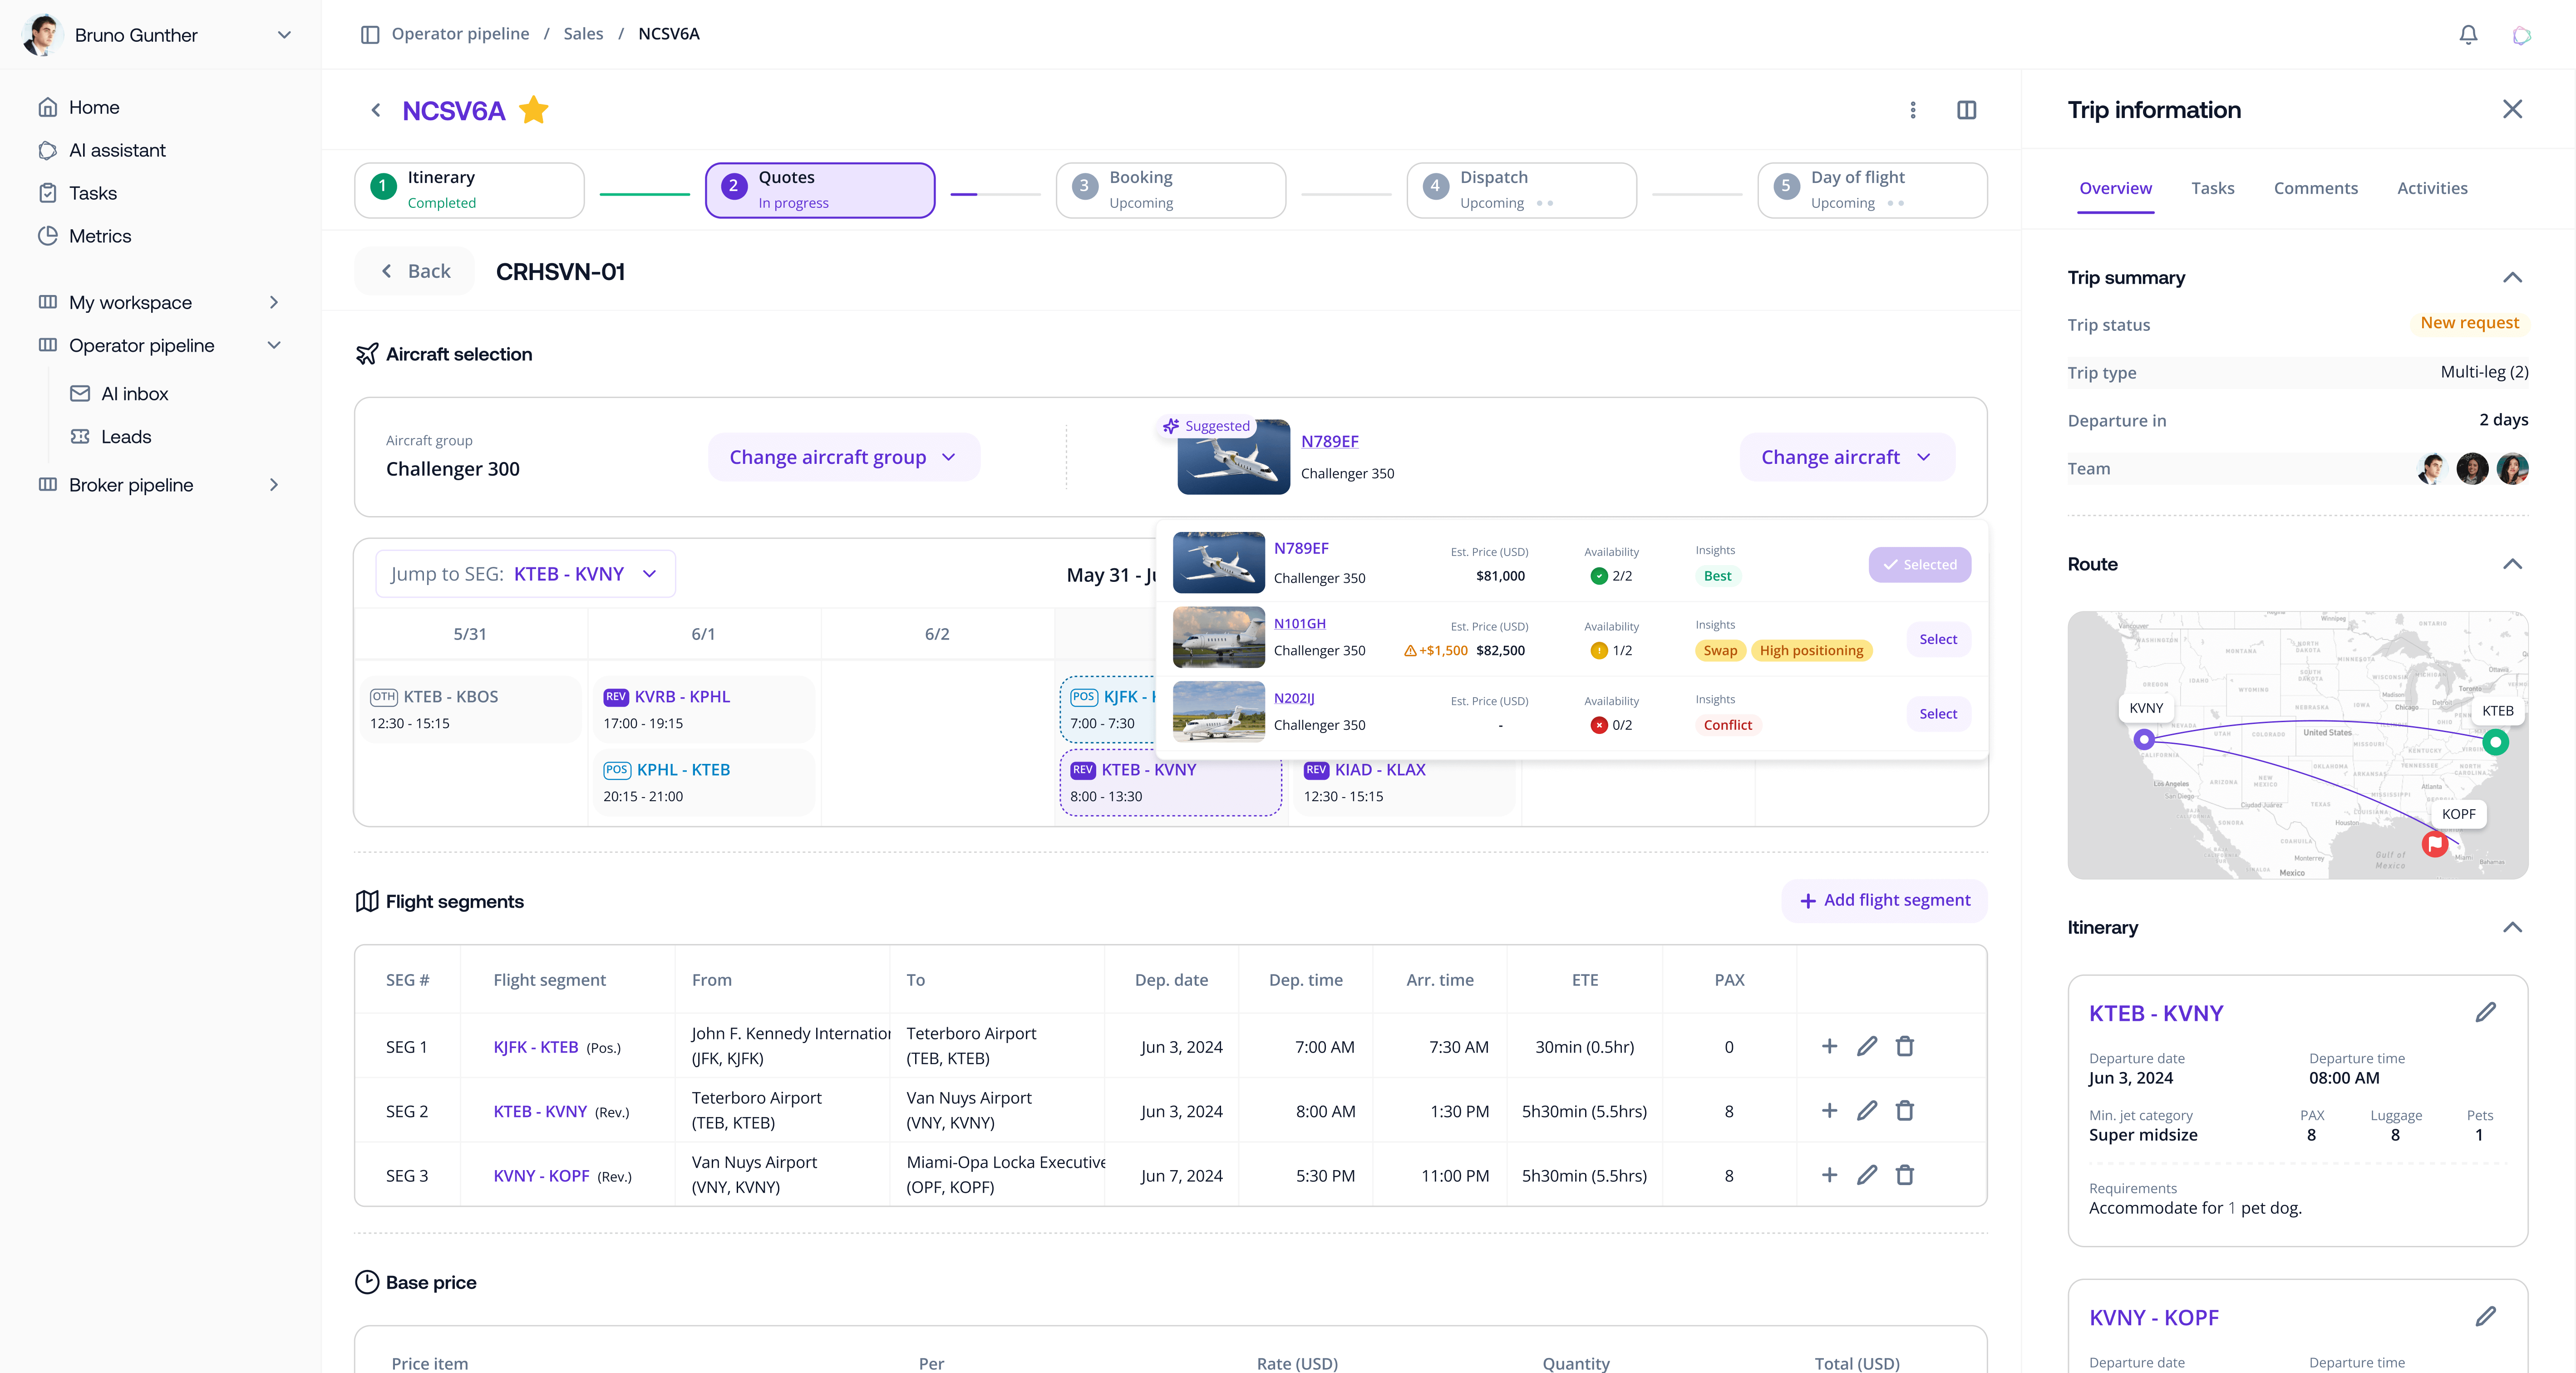Toggle the sidebar panel icon beside breadcrumb
Image resolution: width=2576 pixels, height=1373 pixels.
pos(370,34)
